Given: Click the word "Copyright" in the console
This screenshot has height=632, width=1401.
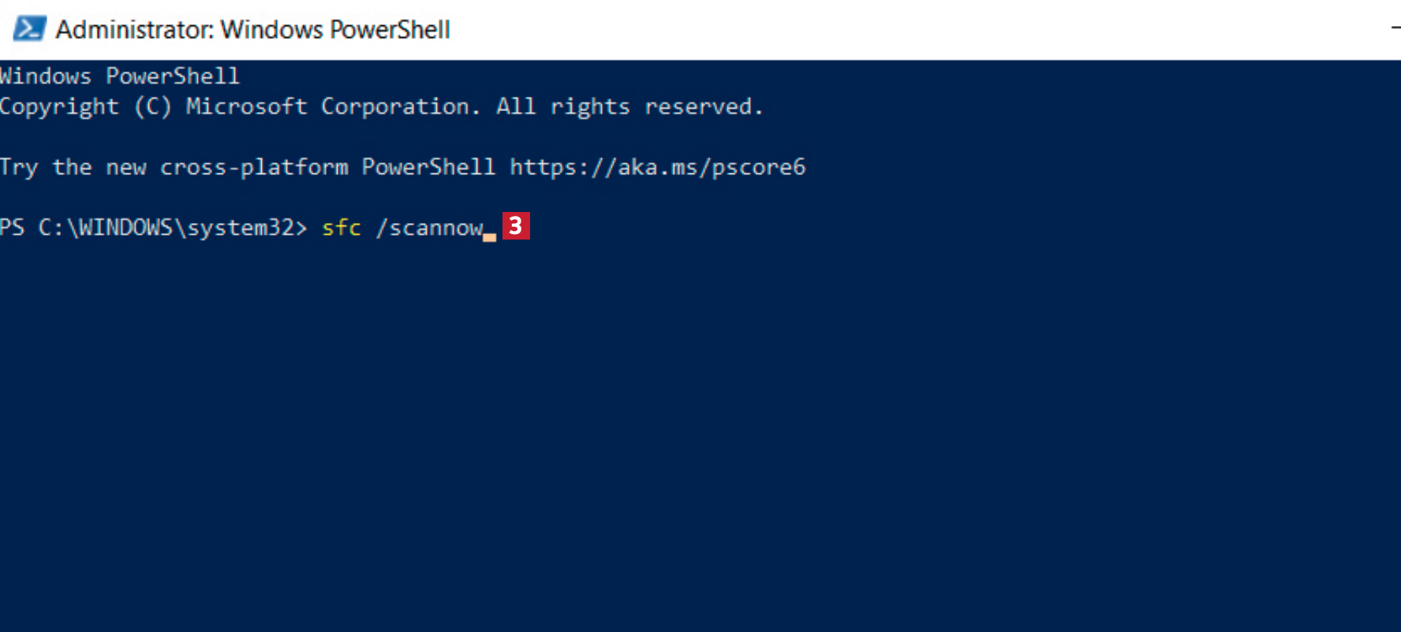Looking at the screenshot, I should pos(59,106).
